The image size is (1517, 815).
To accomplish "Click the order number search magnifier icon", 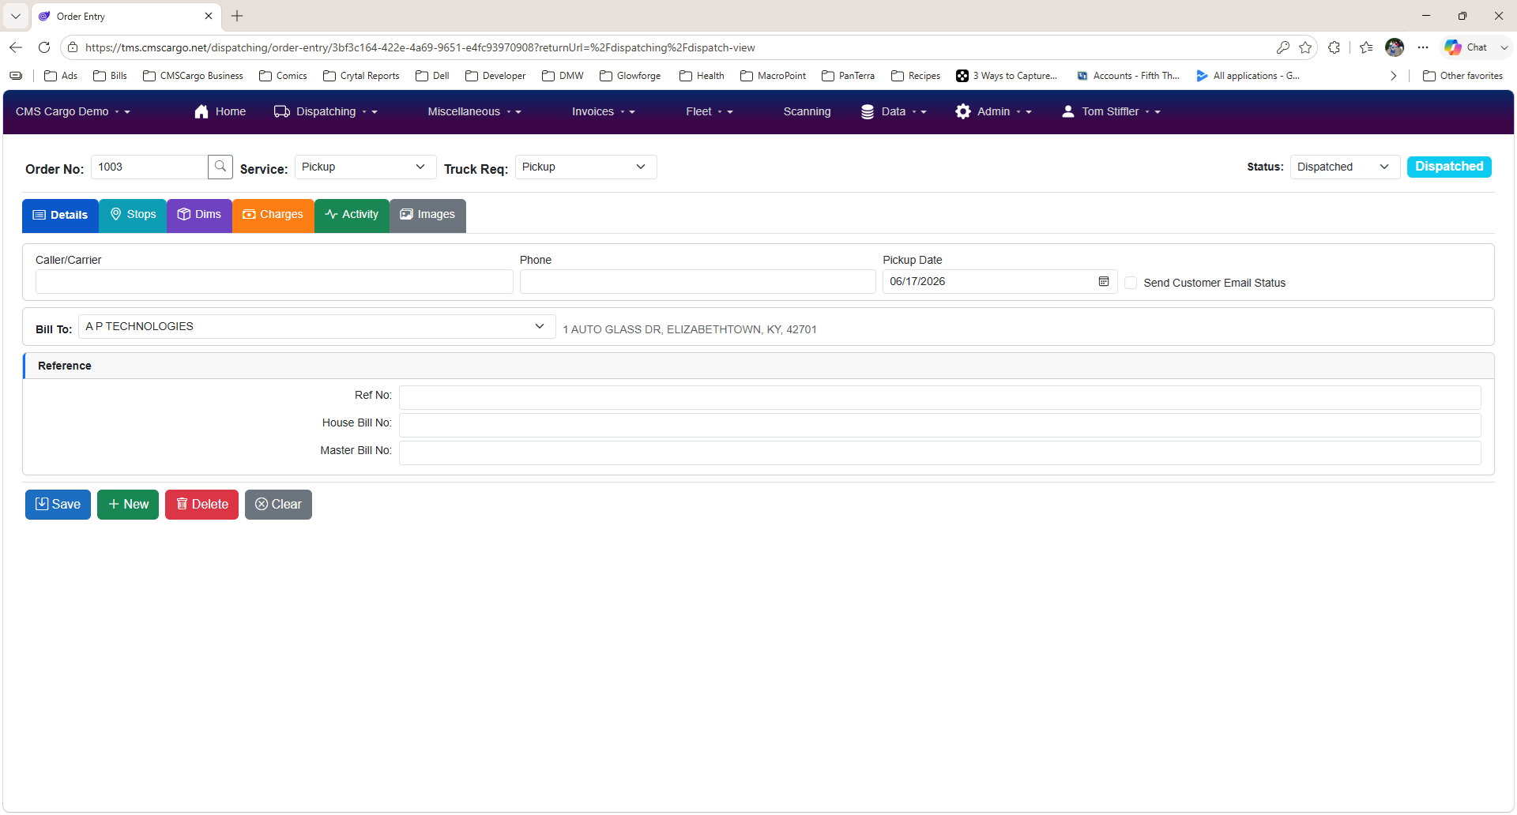I will click(x=220, y=167).
